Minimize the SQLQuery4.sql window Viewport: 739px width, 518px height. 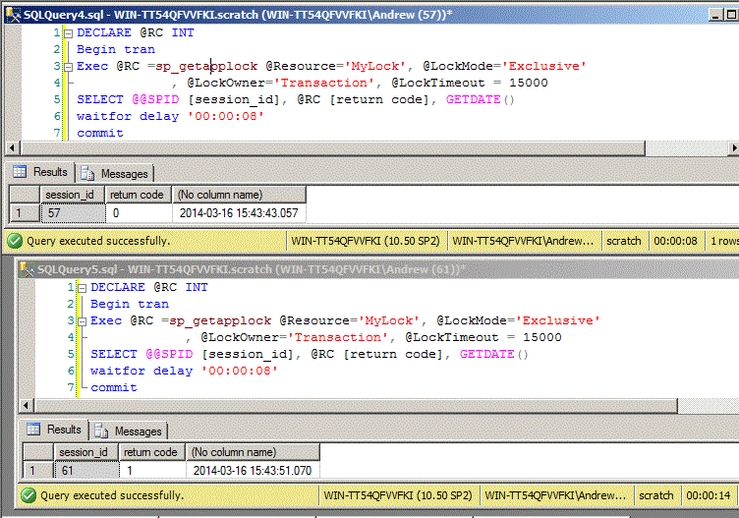click(716, 15)
